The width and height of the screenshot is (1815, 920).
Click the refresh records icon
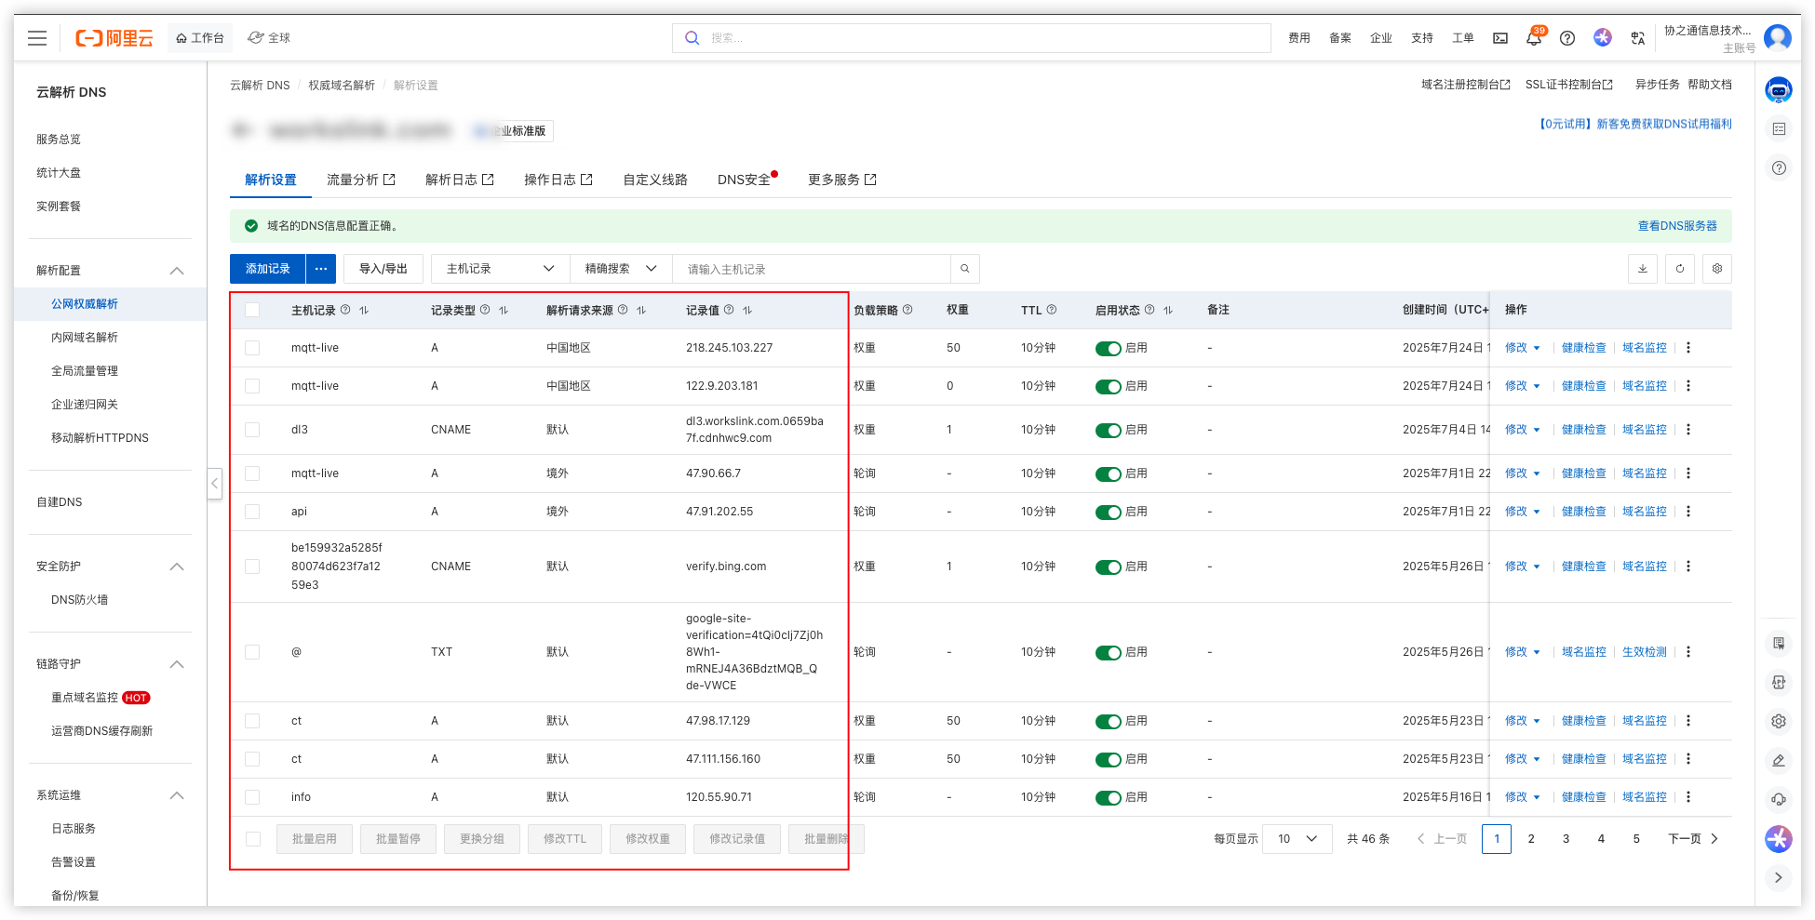1680,269
